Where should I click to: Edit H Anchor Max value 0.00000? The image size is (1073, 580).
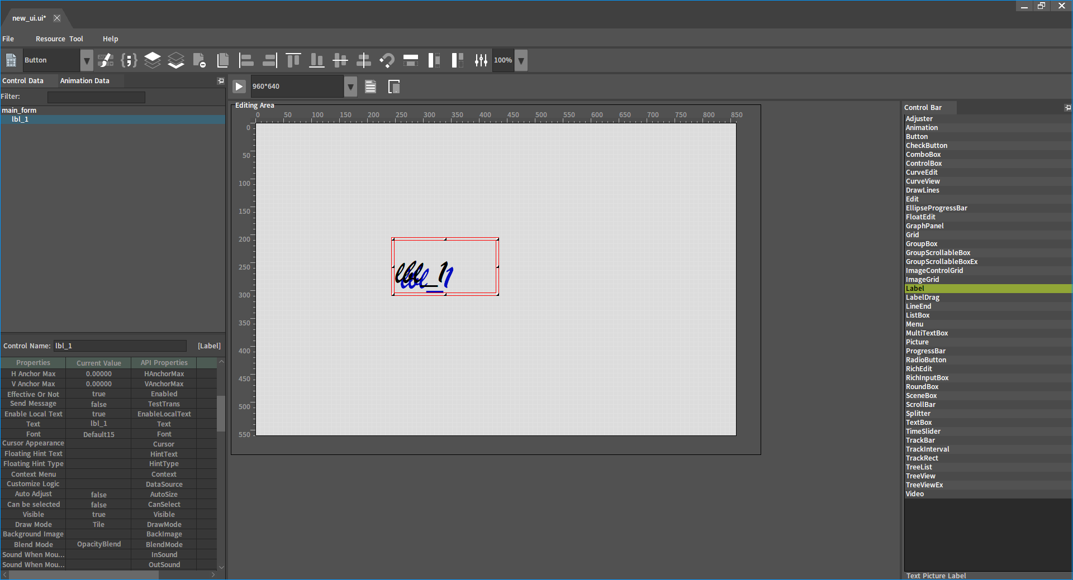click(x=98, y=374)
